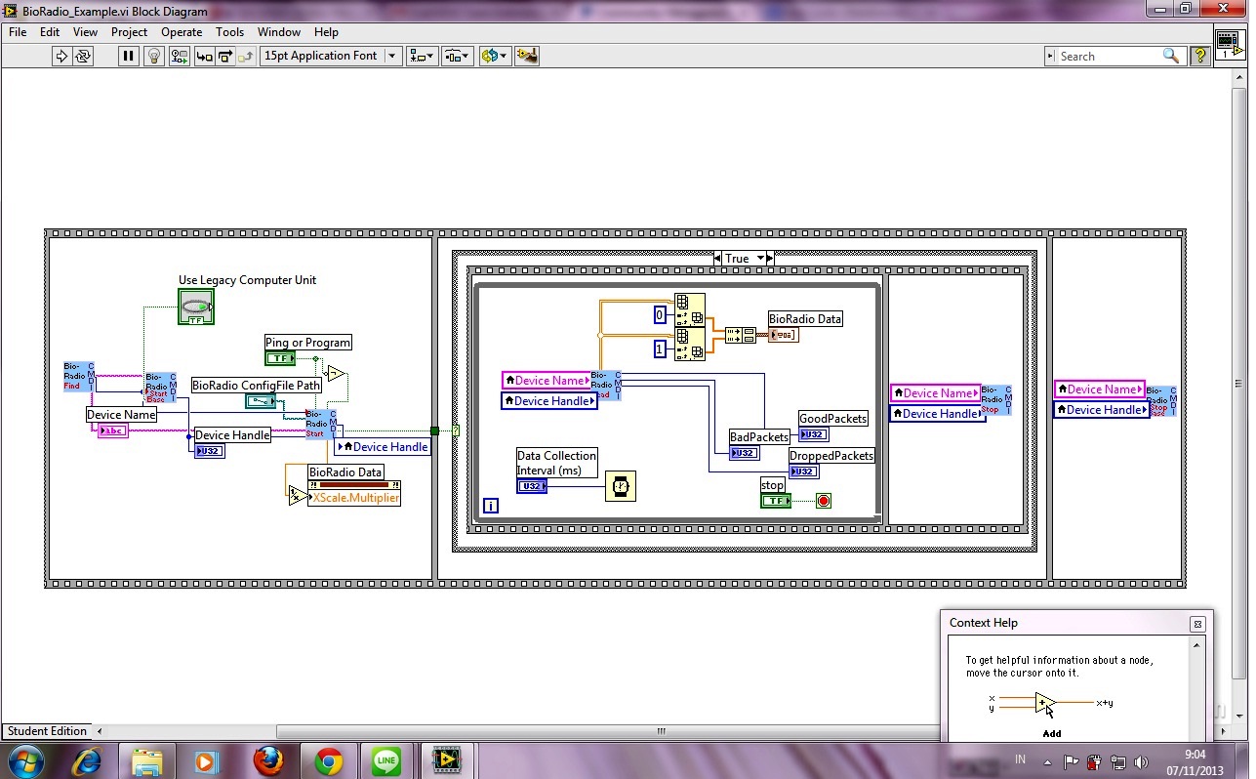Toggle Retain Wire Values button
Screen dimensions: 1256x779
click(x=180, y=57)
